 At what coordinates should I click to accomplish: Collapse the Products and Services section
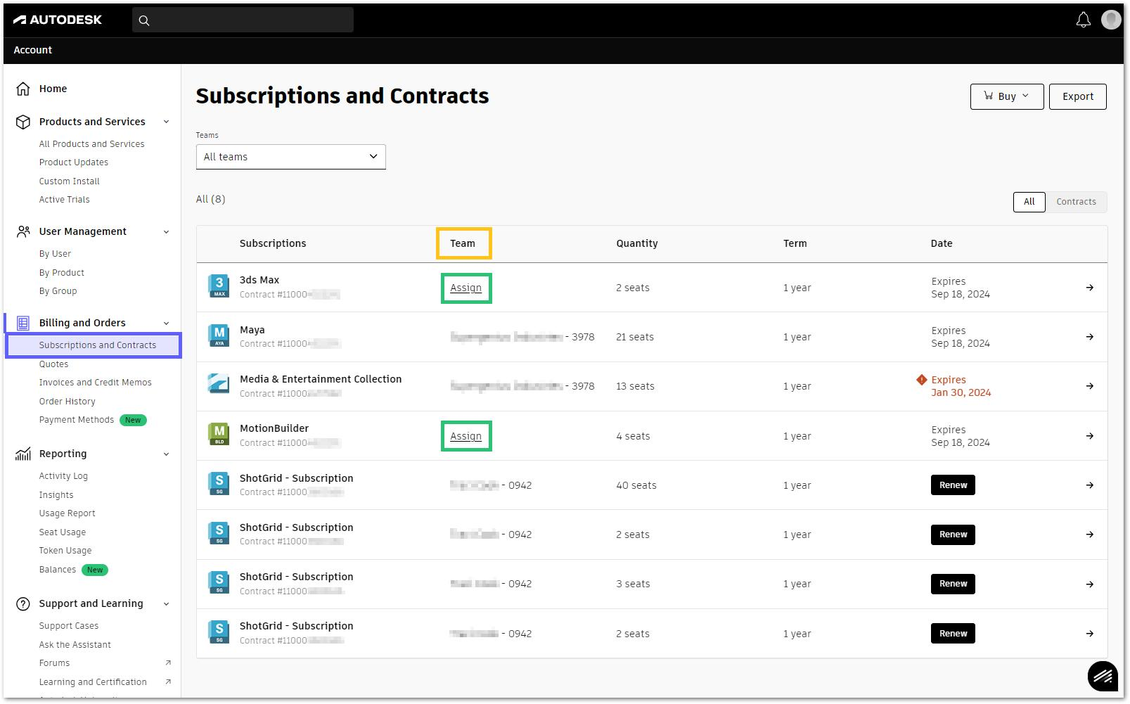tap(167, 122)
